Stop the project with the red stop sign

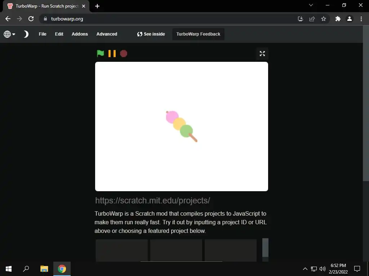[124, 54]
